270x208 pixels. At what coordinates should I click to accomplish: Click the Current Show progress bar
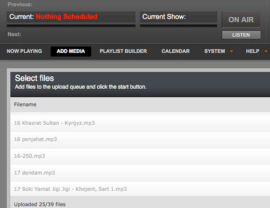click(x=179, y=26)
